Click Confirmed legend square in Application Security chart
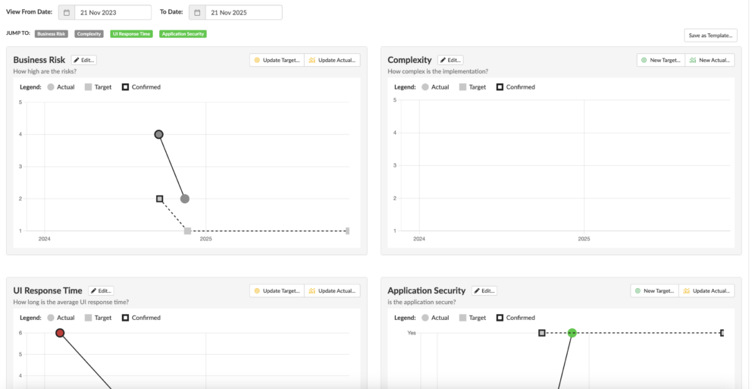Image resolution: width=752 pixels, height=389 pixels. click(x=500, y=318)
